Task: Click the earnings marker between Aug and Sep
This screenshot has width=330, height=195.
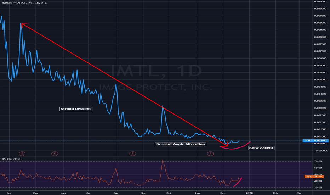Action: 132,154
